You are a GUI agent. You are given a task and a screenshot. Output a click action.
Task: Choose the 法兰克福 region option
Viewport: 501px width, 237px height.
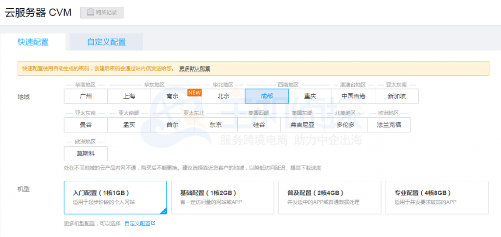(x=389, y=125)
